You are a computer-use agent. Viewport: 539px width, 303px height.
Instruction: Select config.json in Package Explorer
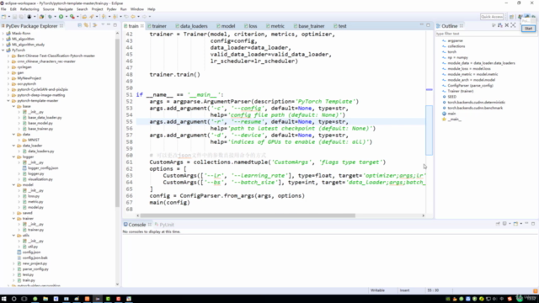(x=31, y=252)
